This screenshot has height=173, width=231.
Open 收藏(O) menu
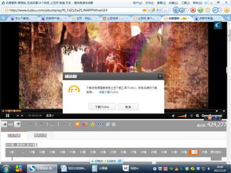173,3
